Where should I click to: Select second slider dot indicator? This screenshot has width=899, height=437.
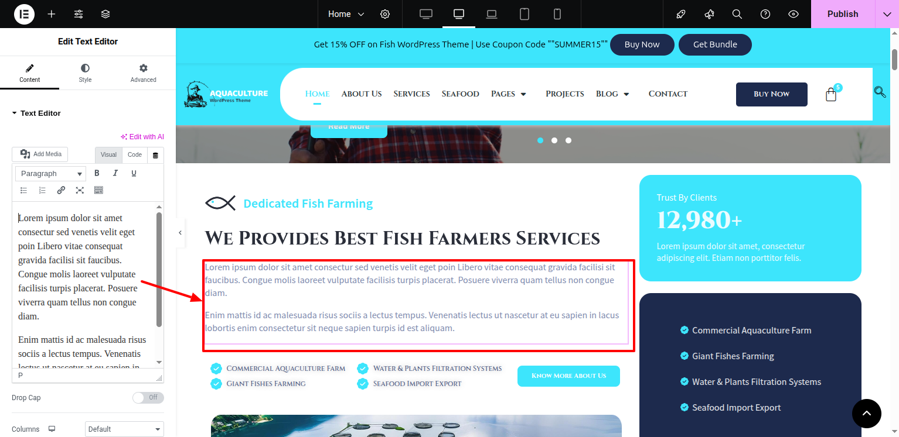[x=554, y=140]
